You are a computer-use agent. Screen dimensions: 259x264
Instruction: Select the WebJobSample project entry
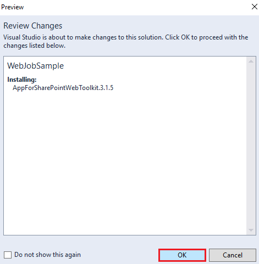tap(35, 66)
